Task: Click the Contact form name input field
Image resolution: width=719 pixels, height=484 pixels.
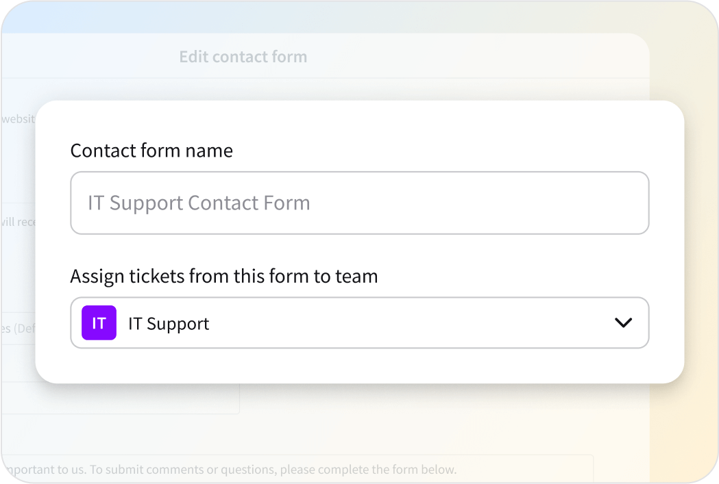Action: click(360, 203)
